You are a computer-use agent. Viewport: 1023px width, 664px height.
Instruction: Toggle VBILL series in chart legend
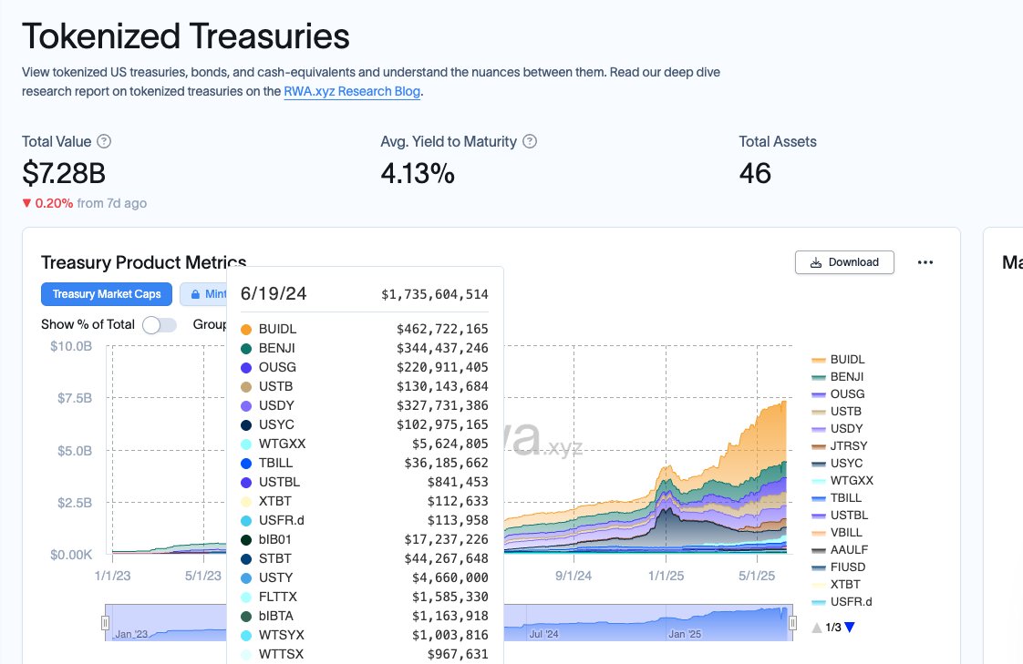click(x=837, y=532)
